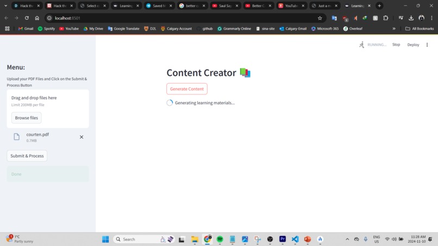The width and height of the screenshot is (438, 246).
Task: Remove the uploaded courten.pdf file
Action: tap(82, 137)
